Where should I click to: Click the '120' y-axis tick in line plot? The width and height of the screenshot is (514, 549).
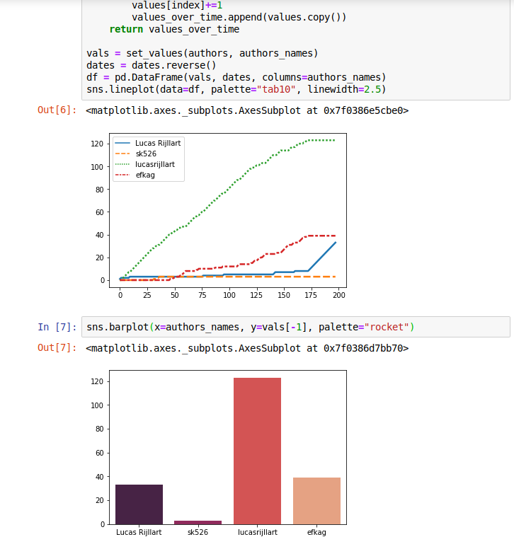pyautogui.click(x=97, y=144)
